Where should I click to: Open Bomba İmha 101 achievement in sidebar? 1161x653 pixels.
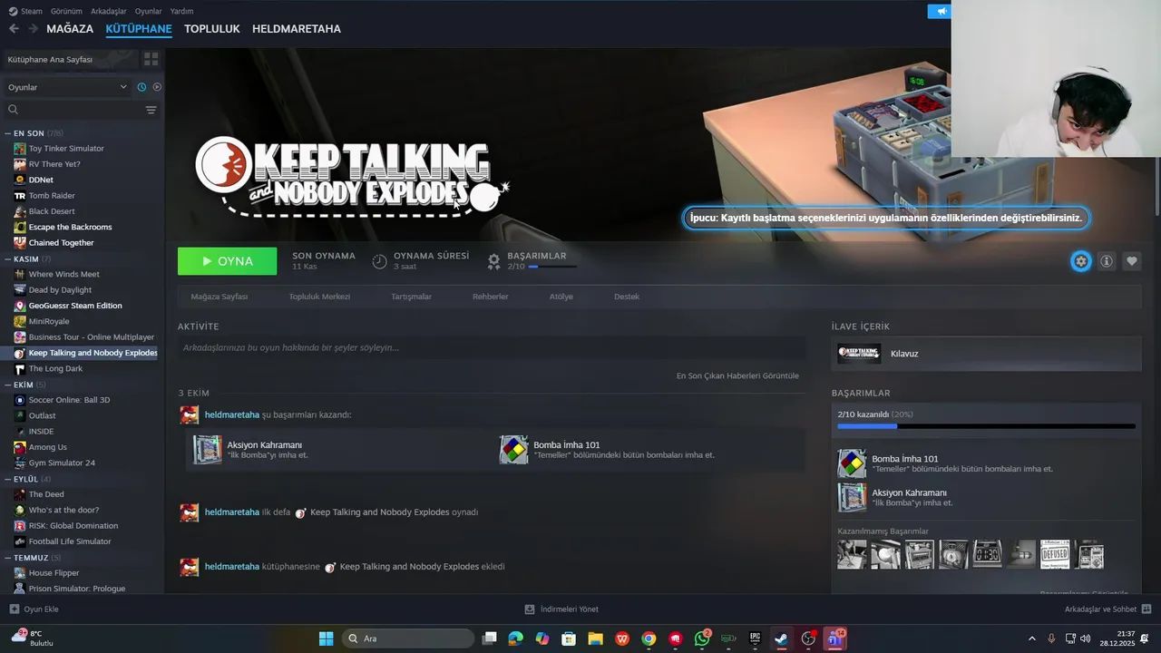point(986,463)
